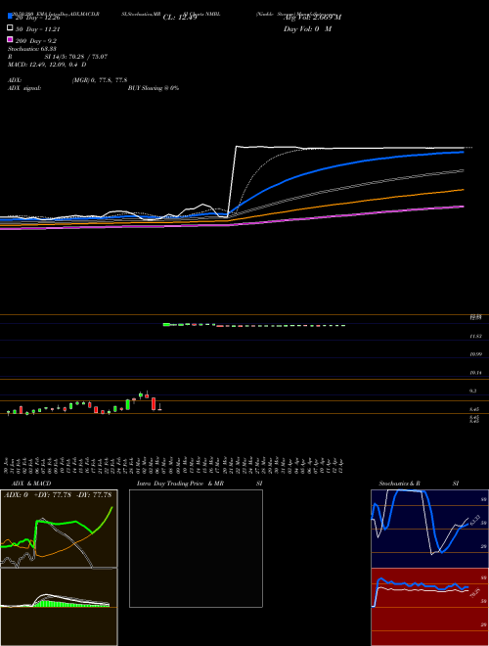Screen dimensions: 489x646
Task: Click the '(MGR) 0, 77.8, 77.8' ADX values
Action: click(99, 80)
